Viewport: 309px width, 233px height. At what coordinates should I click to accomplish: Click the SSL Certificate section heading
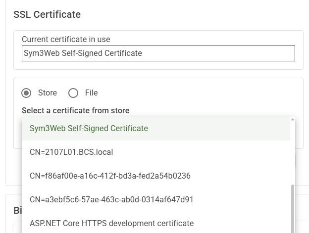click(47, 15)
